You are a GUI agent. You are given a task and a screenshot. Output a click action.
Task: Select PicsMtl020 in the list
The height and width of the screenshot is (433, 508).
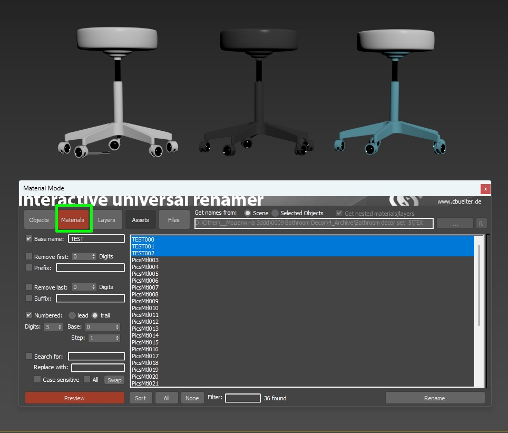pyautogui.click(x=302, y=376)
